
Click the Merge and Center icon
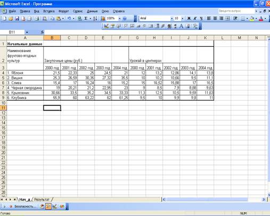tap(227, 18)
